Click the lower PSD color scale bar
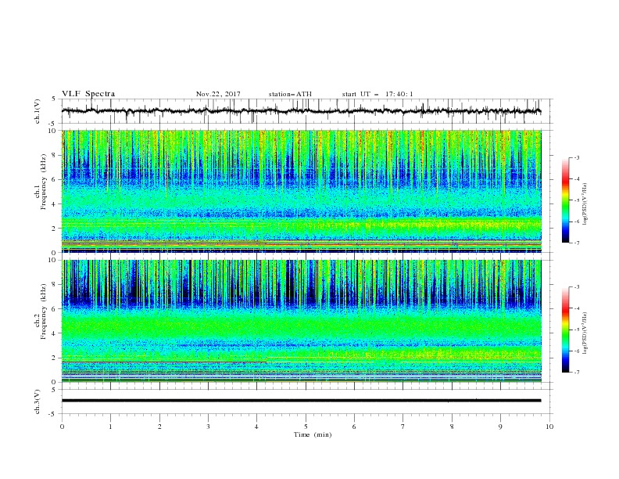The width and height of the screenshot is (619, 479). (565, 330)
